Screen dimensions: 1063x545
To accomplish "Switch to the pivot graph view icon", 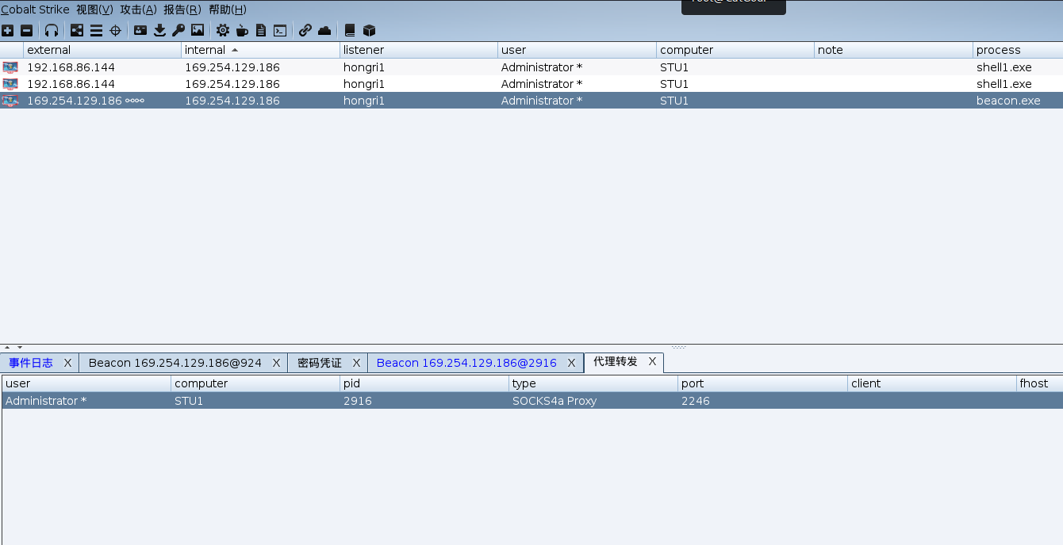I will coord(77,31).
